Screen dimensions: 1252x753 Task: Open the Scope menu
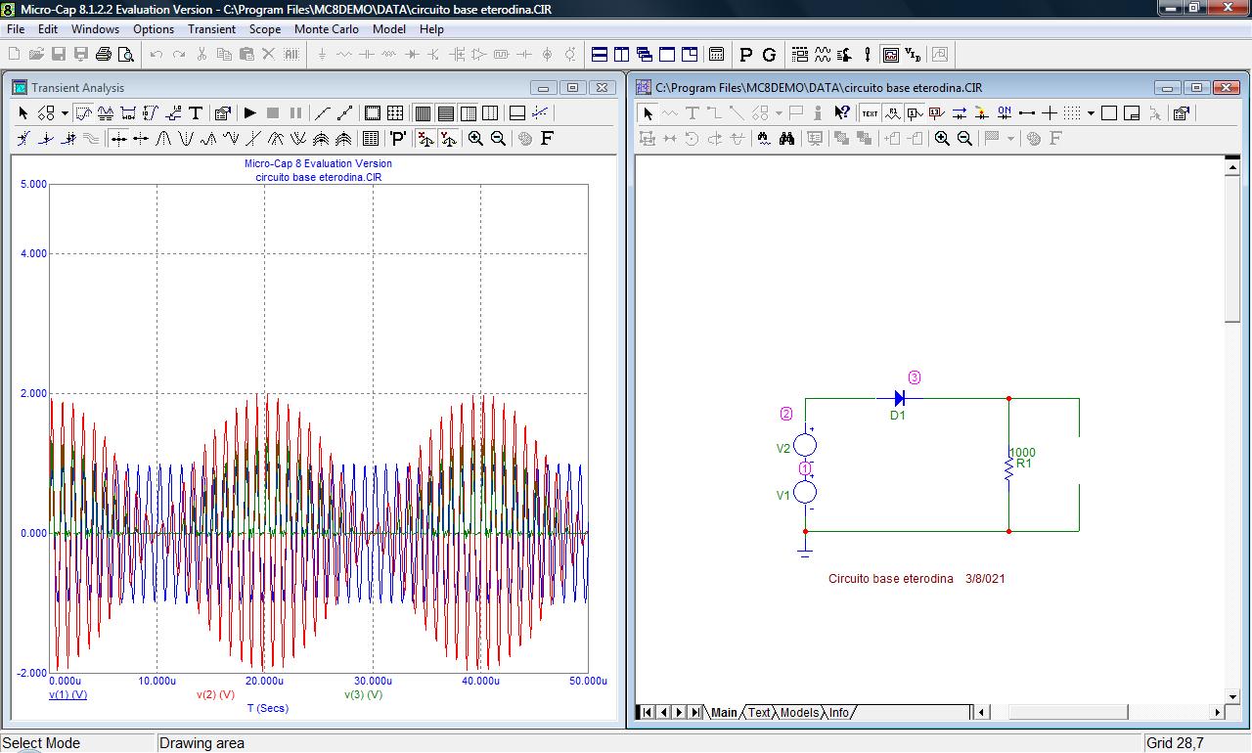pyautogui.click(x=264, y=29)
